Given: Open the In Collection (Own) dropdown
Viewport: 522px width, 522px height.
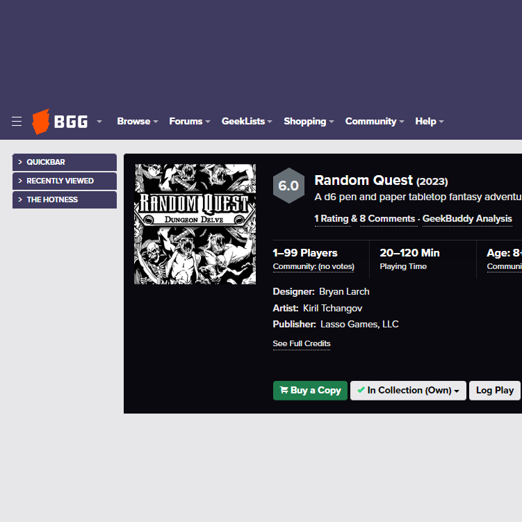Looking at the screenshot, I should pyautogui.click(x=408, y=391).
